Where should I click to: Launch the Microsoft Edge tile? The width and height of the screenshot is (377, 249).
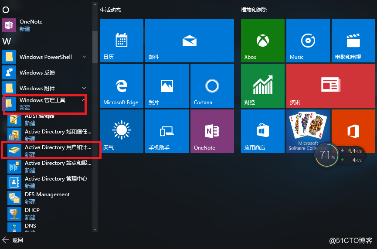(x=122, y=85)
